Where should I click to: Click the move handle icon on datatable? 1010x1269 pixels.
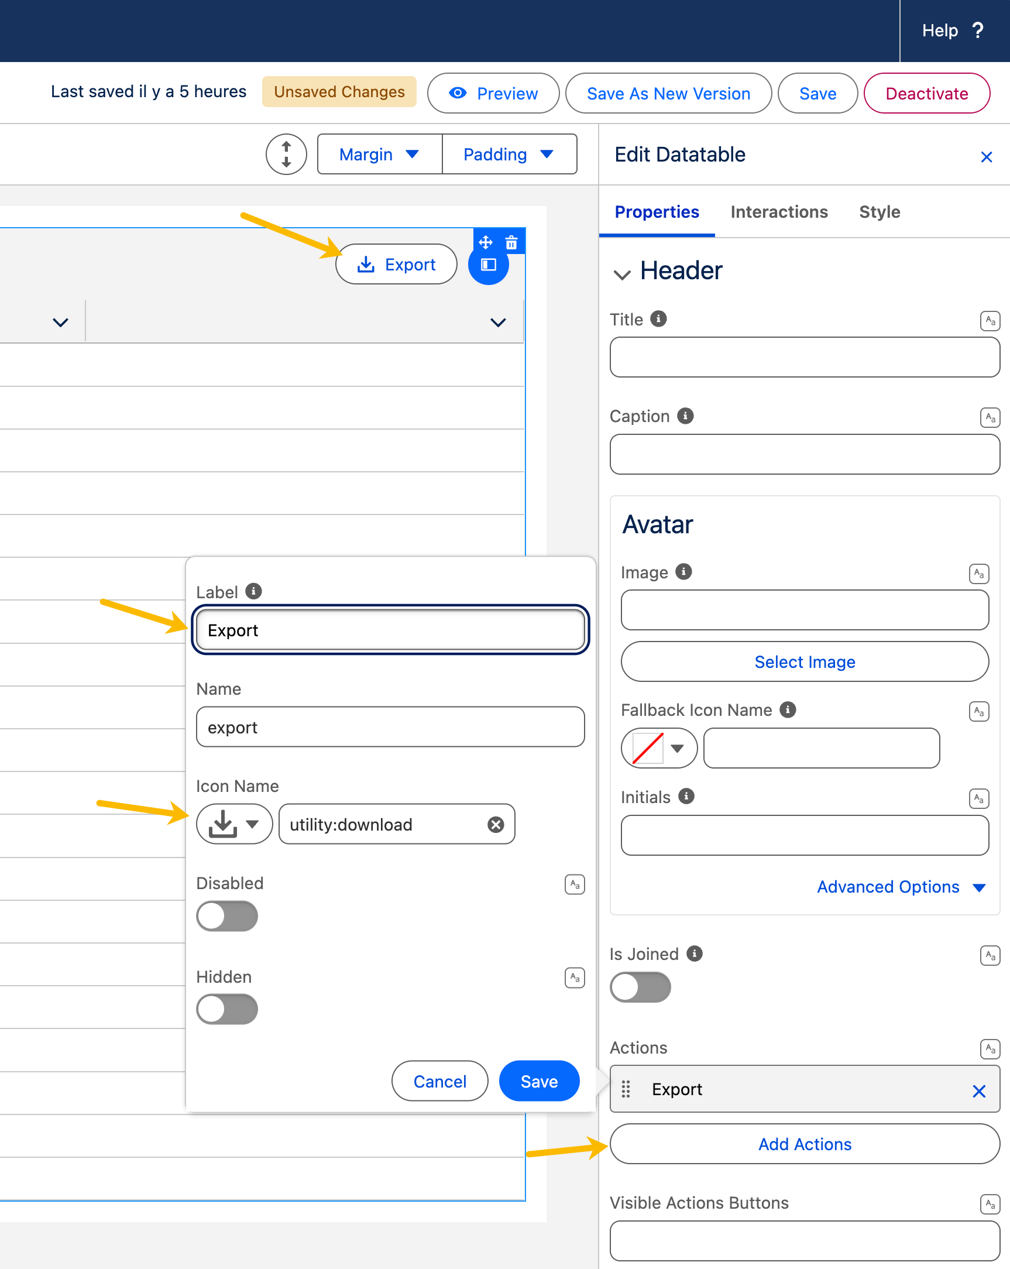(486, 242)
